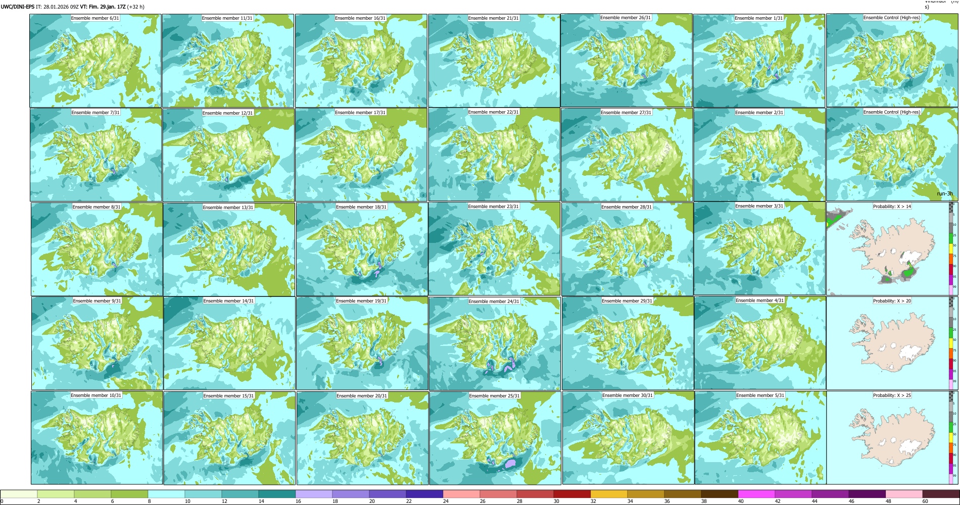
Task: Open the Ensemble member 20/31 map
Action: click(362, 438)
